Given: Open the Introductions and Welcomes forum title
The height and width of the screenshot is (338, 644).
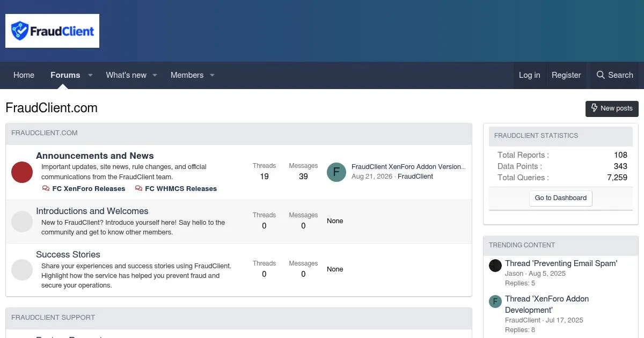Looking at the screenshot, I should pyautogui.click(x=92, y=211).
